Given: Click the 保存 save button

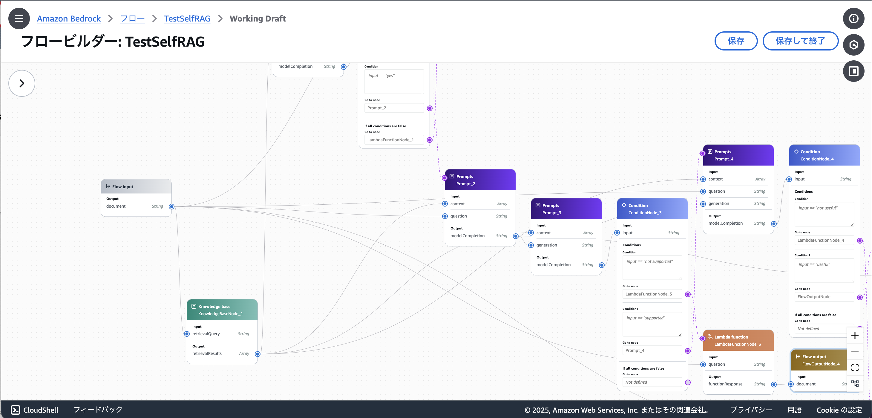Looking at the screenshot, I should 736,41.
